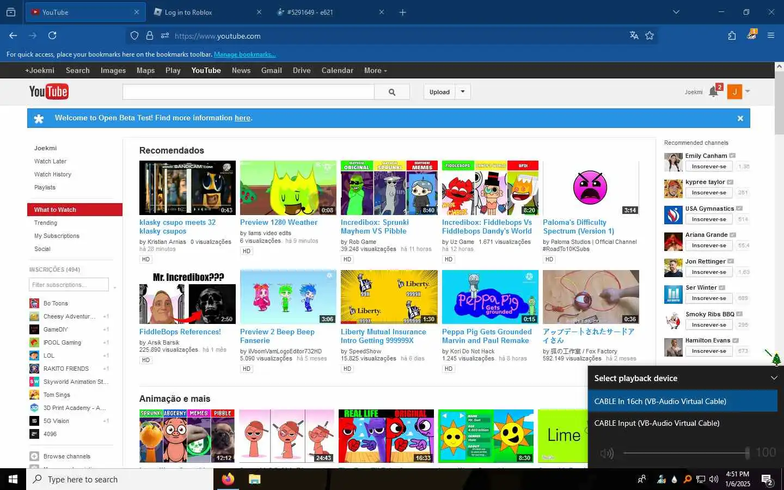Image resolution: width=784 pixels, height=490 pixels.
Task: Click the YouTube logo
Action: pyautogui.click(x=48, y=91)
